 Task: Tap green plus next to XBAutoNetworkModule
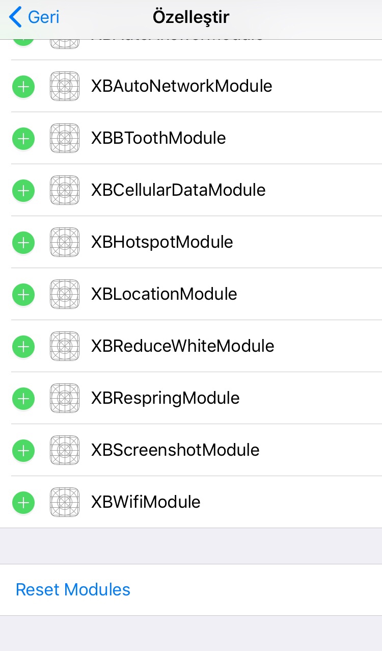pyautogui.click(x=23, y=86)
